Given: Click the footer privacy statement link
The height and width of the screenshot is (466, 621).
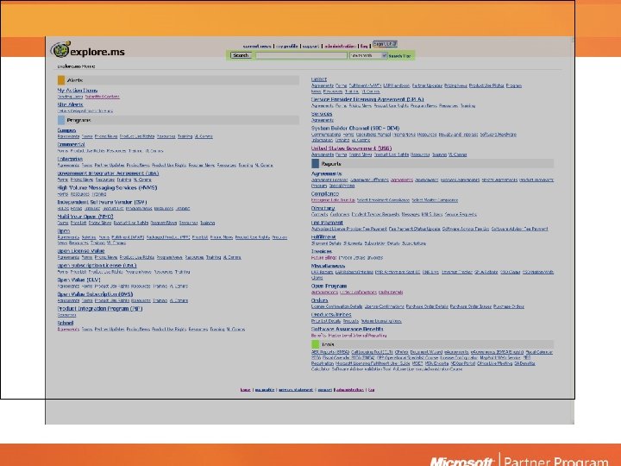Looking at the screenshot, I should (296, 390).
